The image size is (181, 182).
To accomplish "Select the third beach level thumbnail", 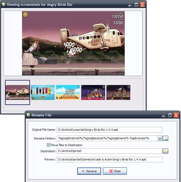I will (68, 92).
